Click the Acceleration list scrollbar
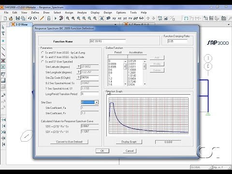This screenshot has height=174, width=232. tap(145, 72)
